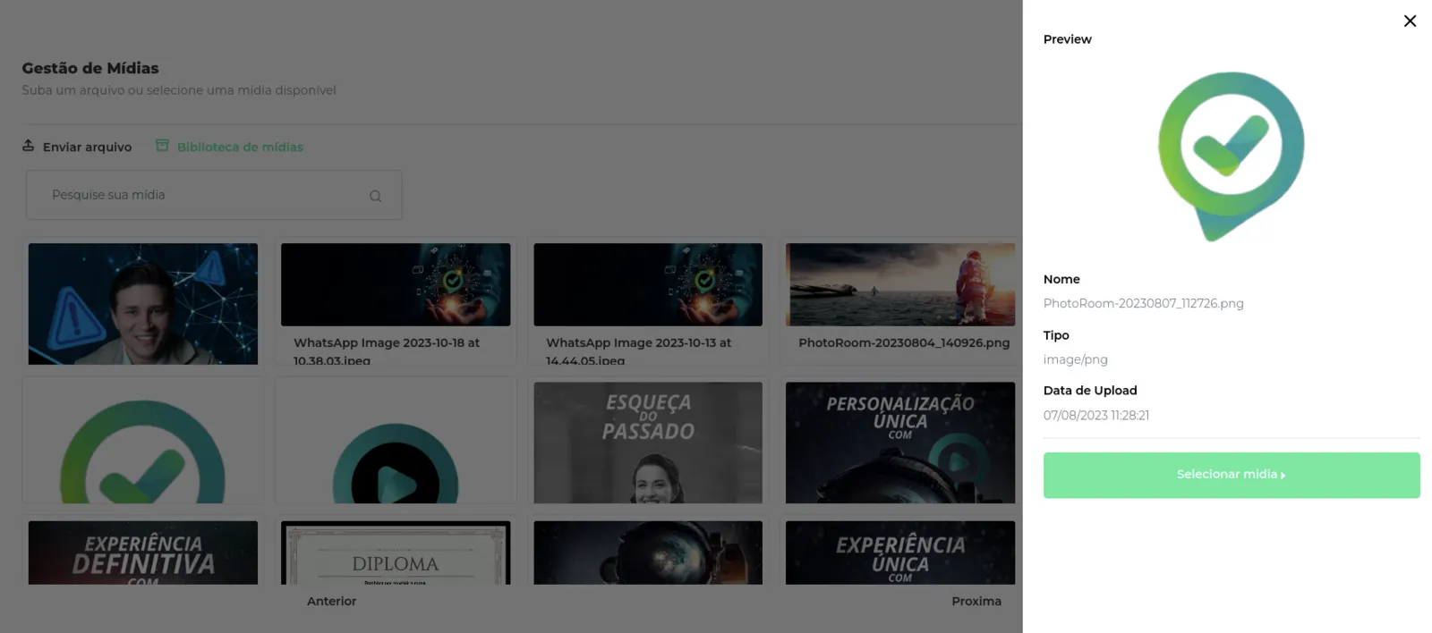The width and height of the screenshot is (1432, 633).
Task: Click the image/png type value
Action: (1075, 359)
